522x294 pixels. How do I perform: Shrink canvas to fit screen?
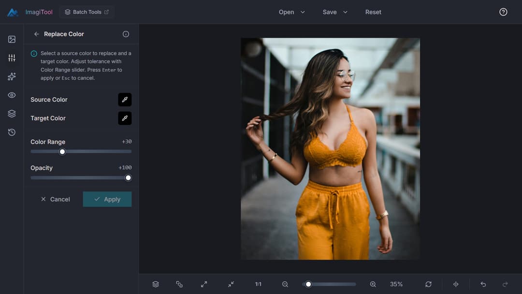click(x=231, y=284)
